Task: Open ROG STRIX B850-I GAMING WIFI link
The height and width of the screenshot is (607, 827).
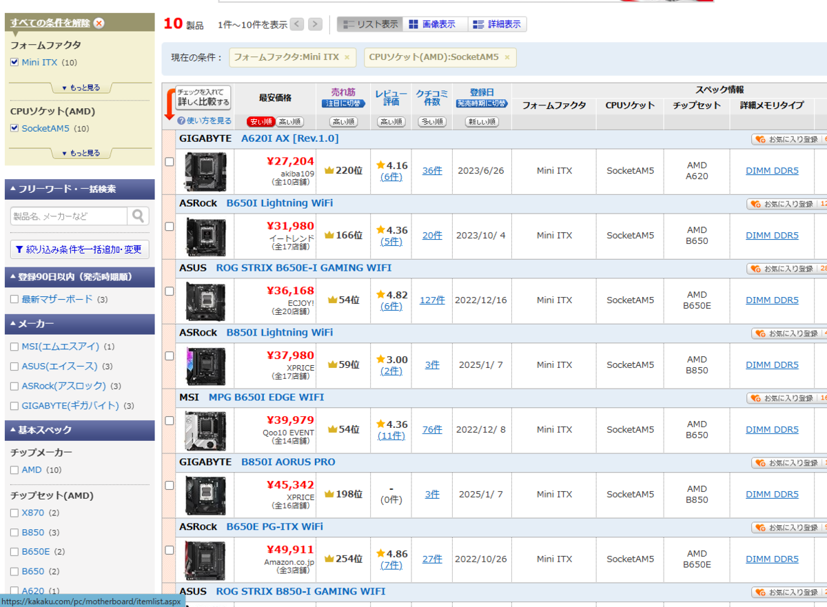Action: point(301,591)
